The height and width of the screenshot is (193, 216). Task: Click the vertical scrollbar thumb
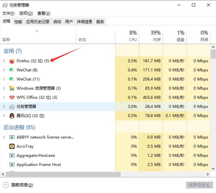213,54
